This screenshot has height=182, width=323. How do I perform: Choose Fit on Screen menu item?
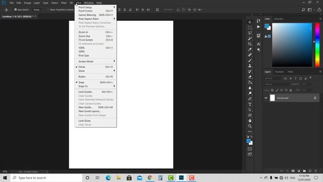tap(95, 40)
